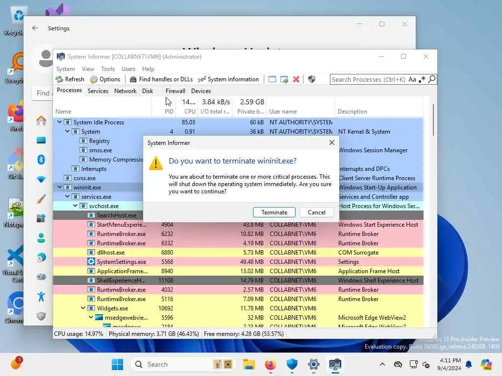Click Find handles or DLLs
Viewport: 502px width, 376px height.
(161, 79)
